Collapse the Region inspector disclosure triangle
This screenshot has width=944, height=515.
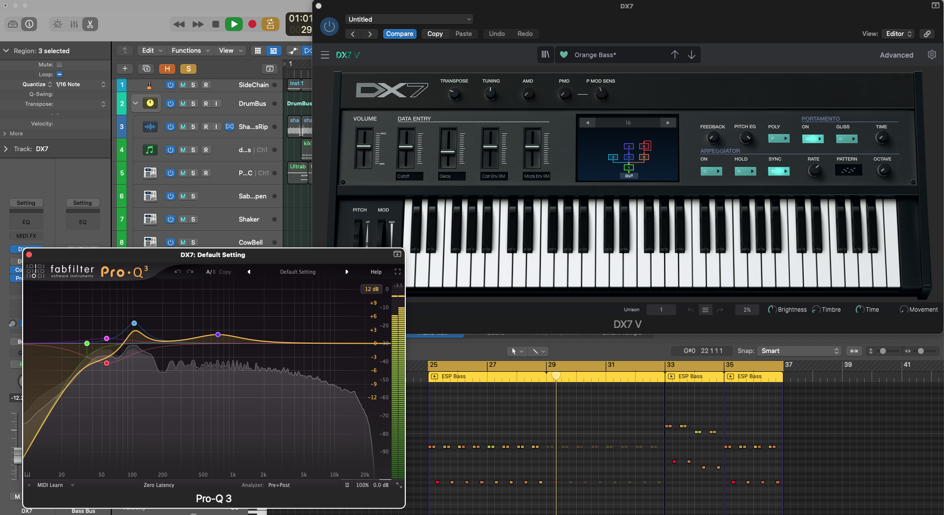click(x=6, y=51)
